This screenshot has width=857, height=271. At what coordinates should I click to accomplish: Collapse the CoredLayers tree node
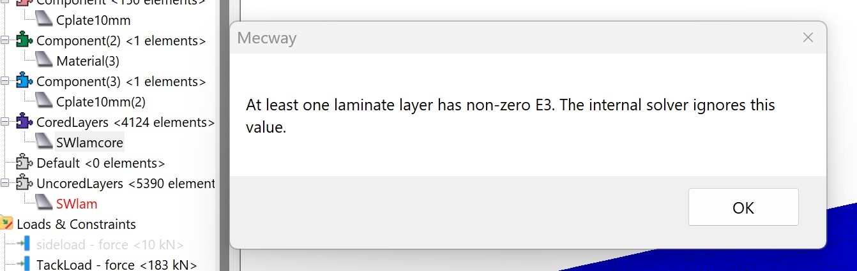click(x=5, y=122)
